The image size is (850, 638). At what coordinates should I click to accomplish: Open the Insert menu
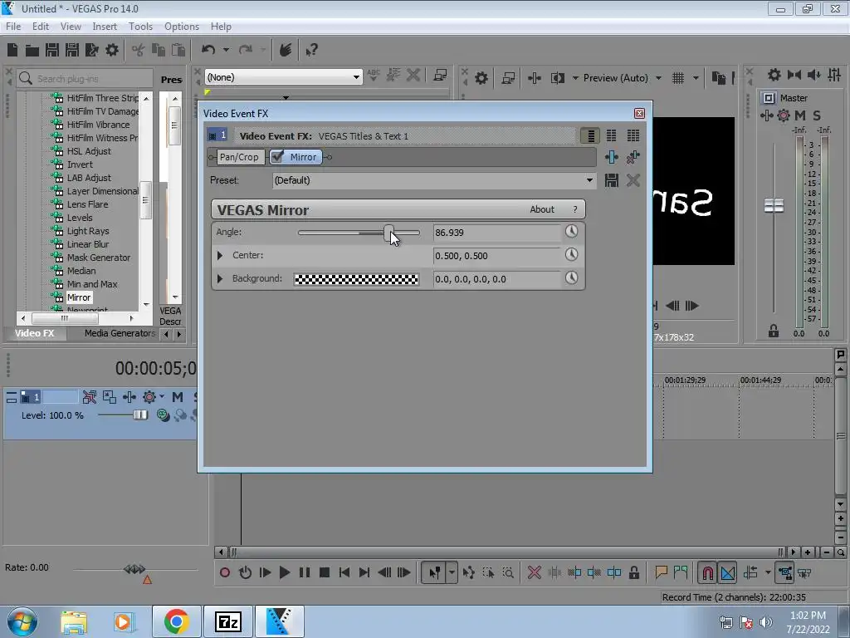click(x=105, y=26)
